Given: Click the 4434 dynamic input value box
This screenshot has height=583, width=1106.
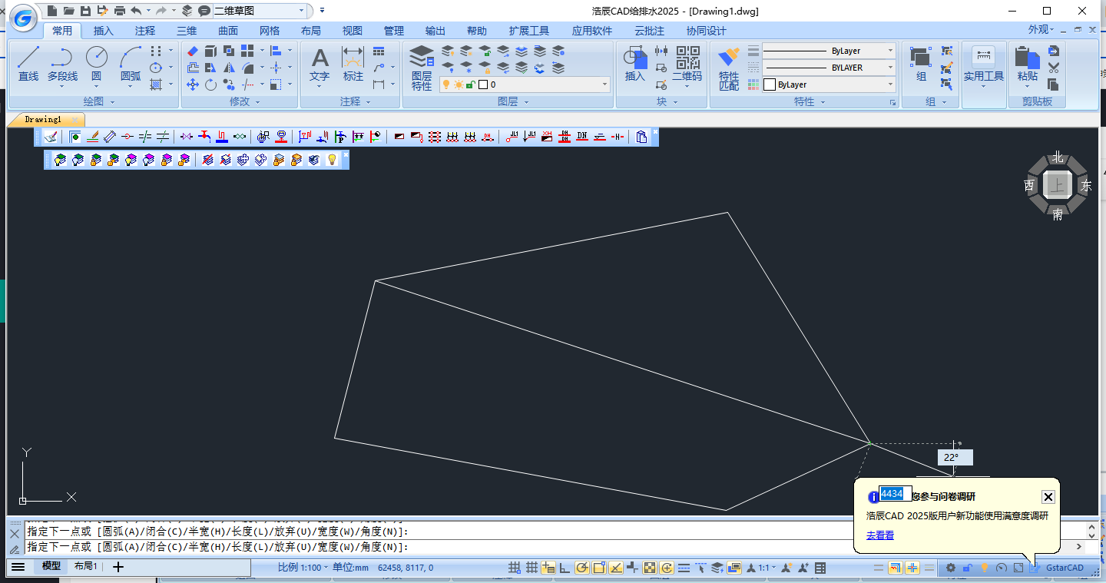Looking at the screenshot, I should (x=896, y=494).
